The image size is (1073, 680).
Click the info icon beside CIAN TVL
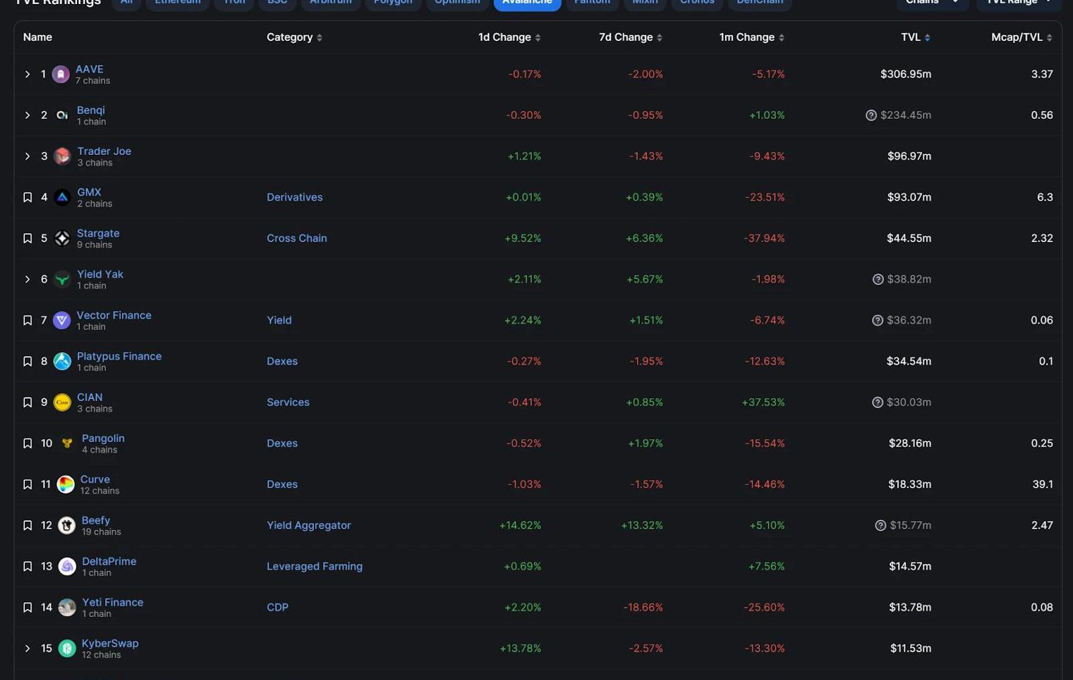[x=877, y=402]
